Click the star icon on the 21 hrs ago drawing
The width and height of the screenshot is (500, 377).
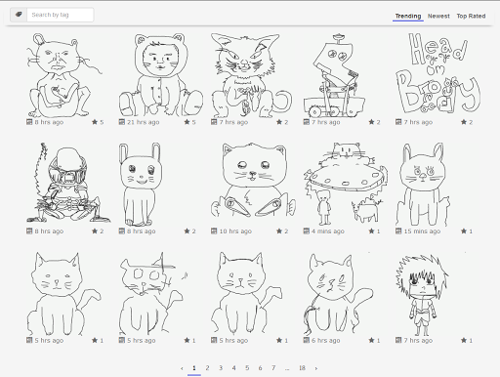coord(187,122)
